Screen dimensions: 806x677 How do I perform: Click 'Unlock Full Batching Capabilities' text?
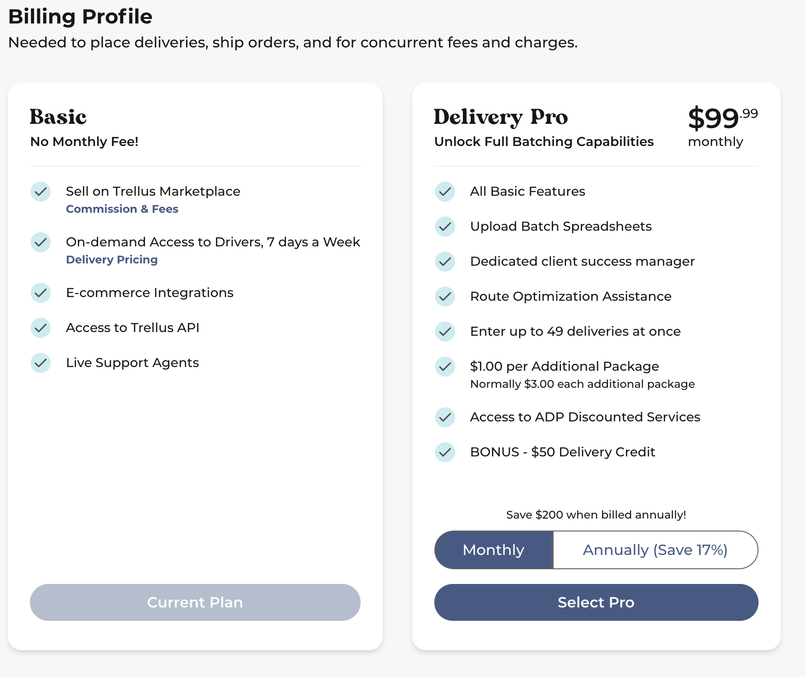[x=544, y=142]
